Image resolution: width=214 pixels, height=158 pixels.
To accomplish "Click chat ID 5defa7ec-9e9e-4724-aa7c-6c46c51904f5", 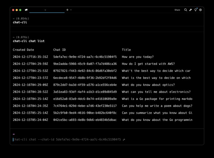I will 85,57.
